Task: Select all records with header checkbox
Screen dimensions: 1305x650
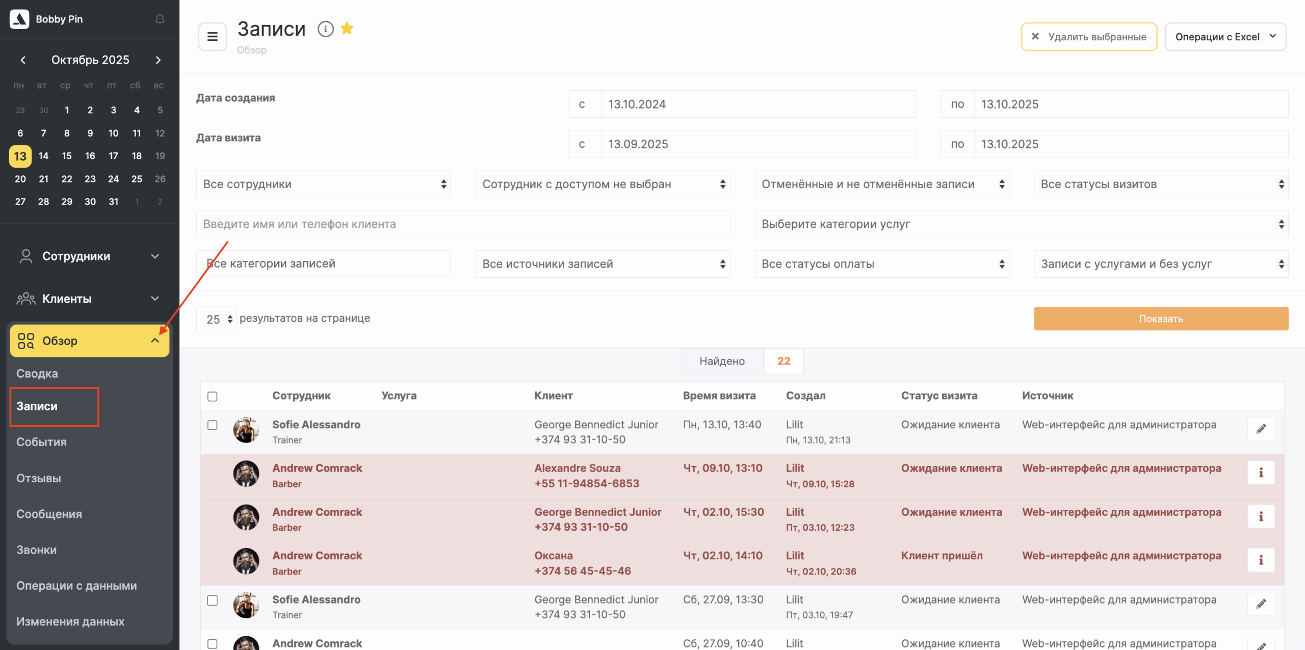Action: pos(213,396)
